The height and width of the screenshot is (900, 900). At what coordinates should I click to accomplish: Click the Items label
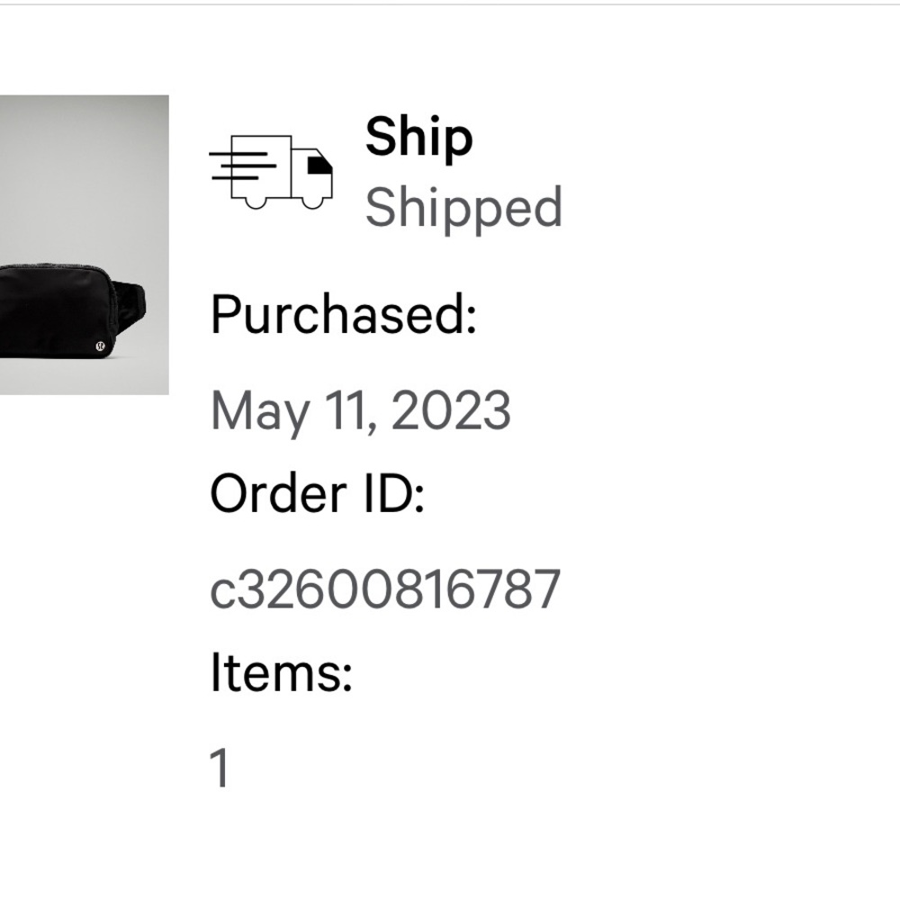point(281,673)
